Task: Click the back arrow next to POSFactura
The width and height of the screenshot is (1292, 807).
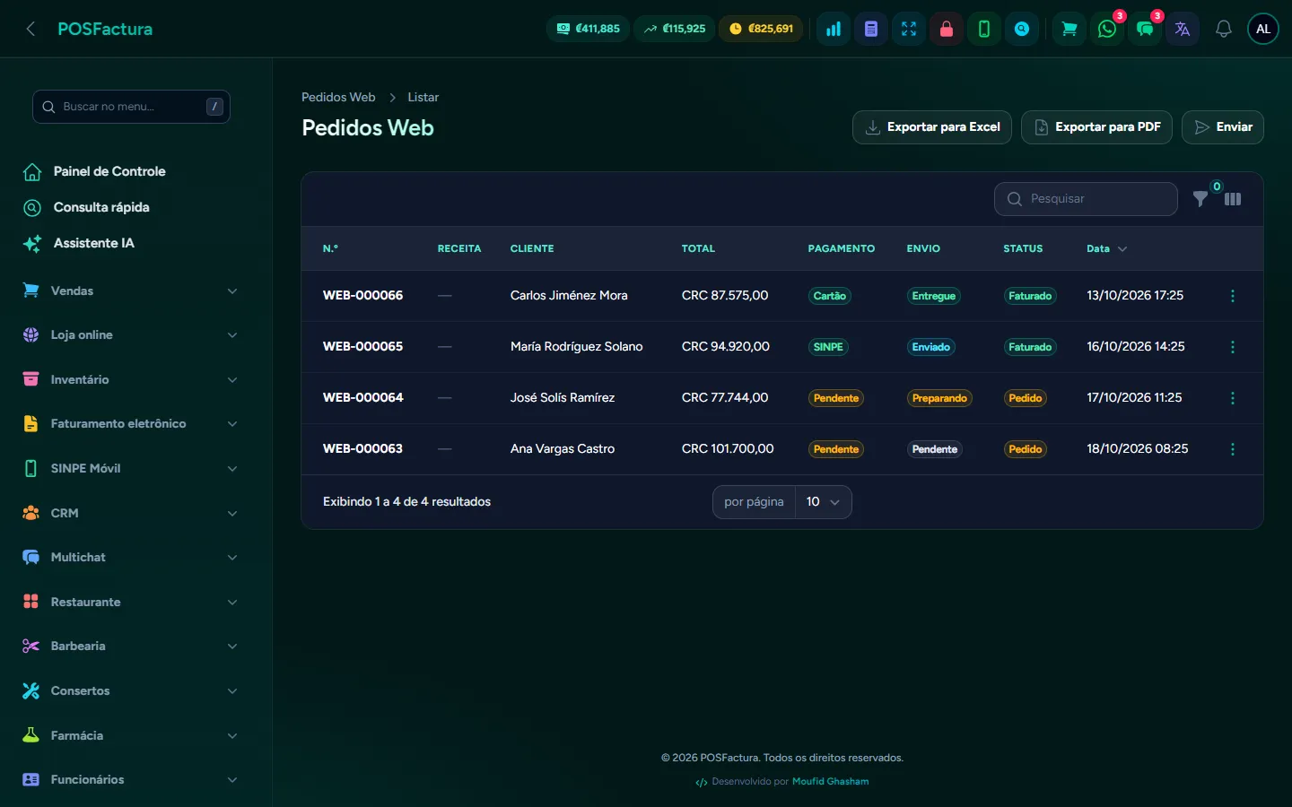Action: [x=31, y=29]
